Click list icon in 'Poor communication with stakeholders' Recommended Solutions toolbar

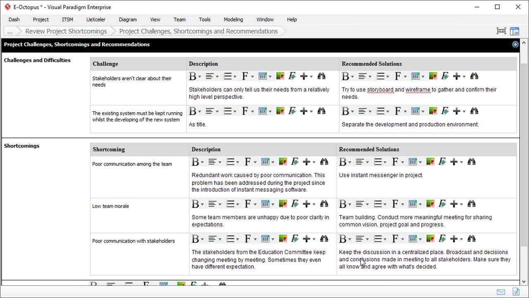(377, 239)
